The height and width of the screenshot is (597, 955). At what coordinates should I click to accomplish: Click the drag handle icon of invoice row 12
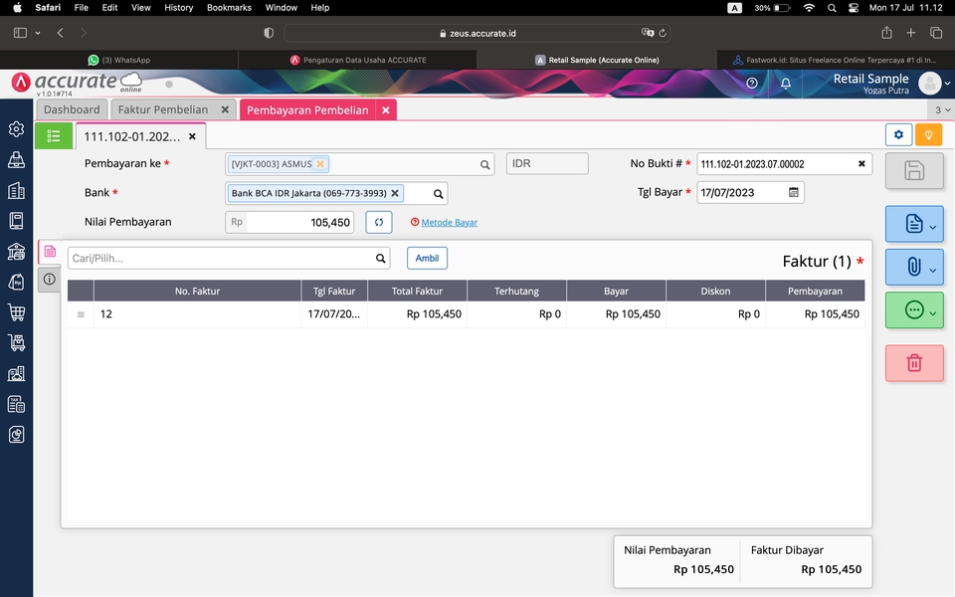coord(81,314)
